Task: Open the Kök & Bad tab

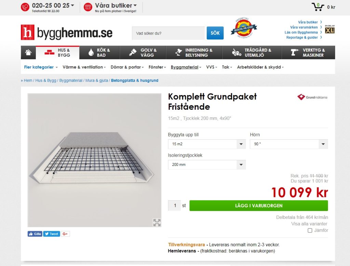Action: pos(99,53)
